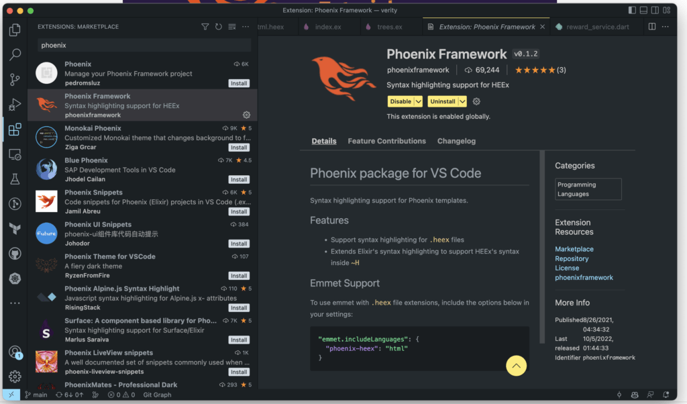Open the phoenixframework publisher link in resources

click(584, 277)
